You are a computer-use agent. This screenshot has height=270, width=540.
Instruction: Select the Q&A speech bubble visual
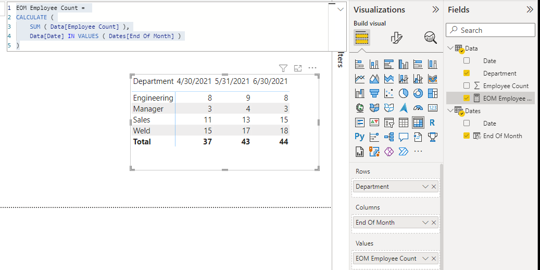(403, 137)
